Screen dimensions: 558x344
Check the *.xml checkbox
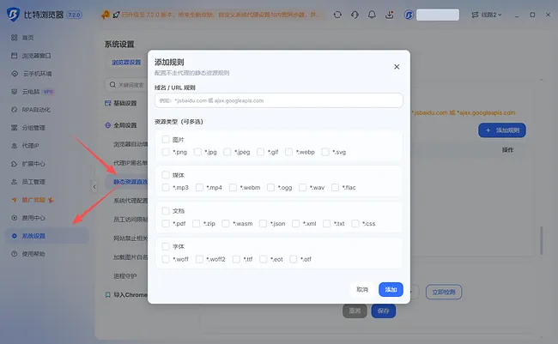click(x=295, y=223)
